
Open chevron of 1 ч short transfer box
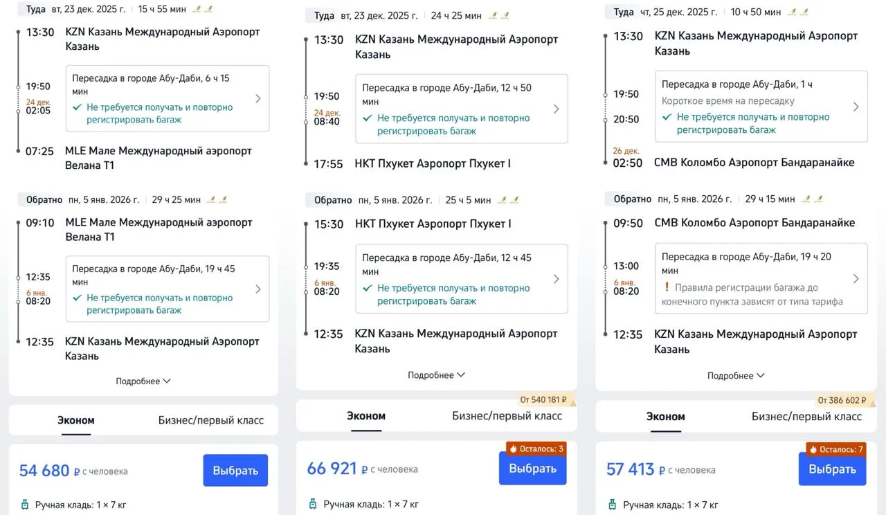click(x=856, y=107)
